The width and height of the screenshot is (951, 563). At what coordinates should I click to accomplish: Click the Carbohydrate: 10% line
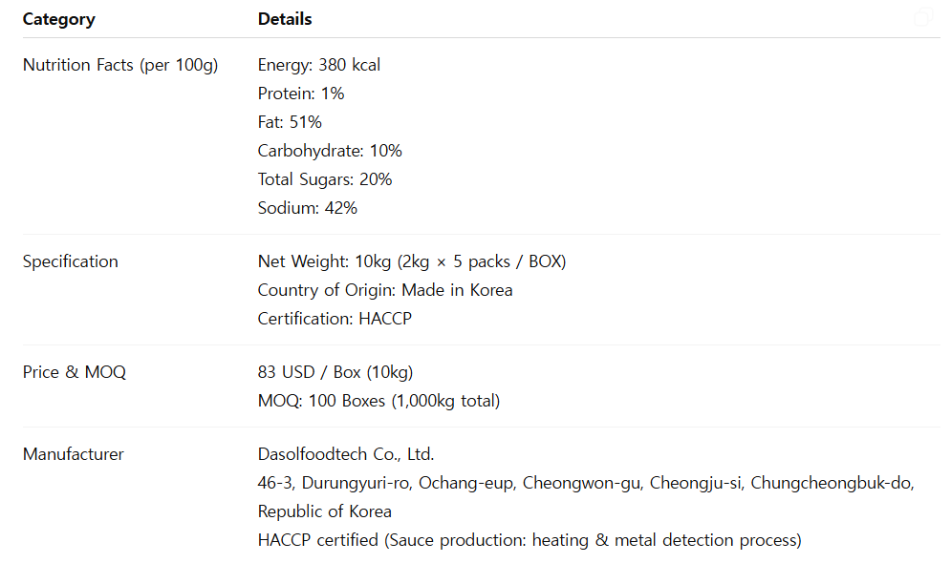[x=330, y=151]
